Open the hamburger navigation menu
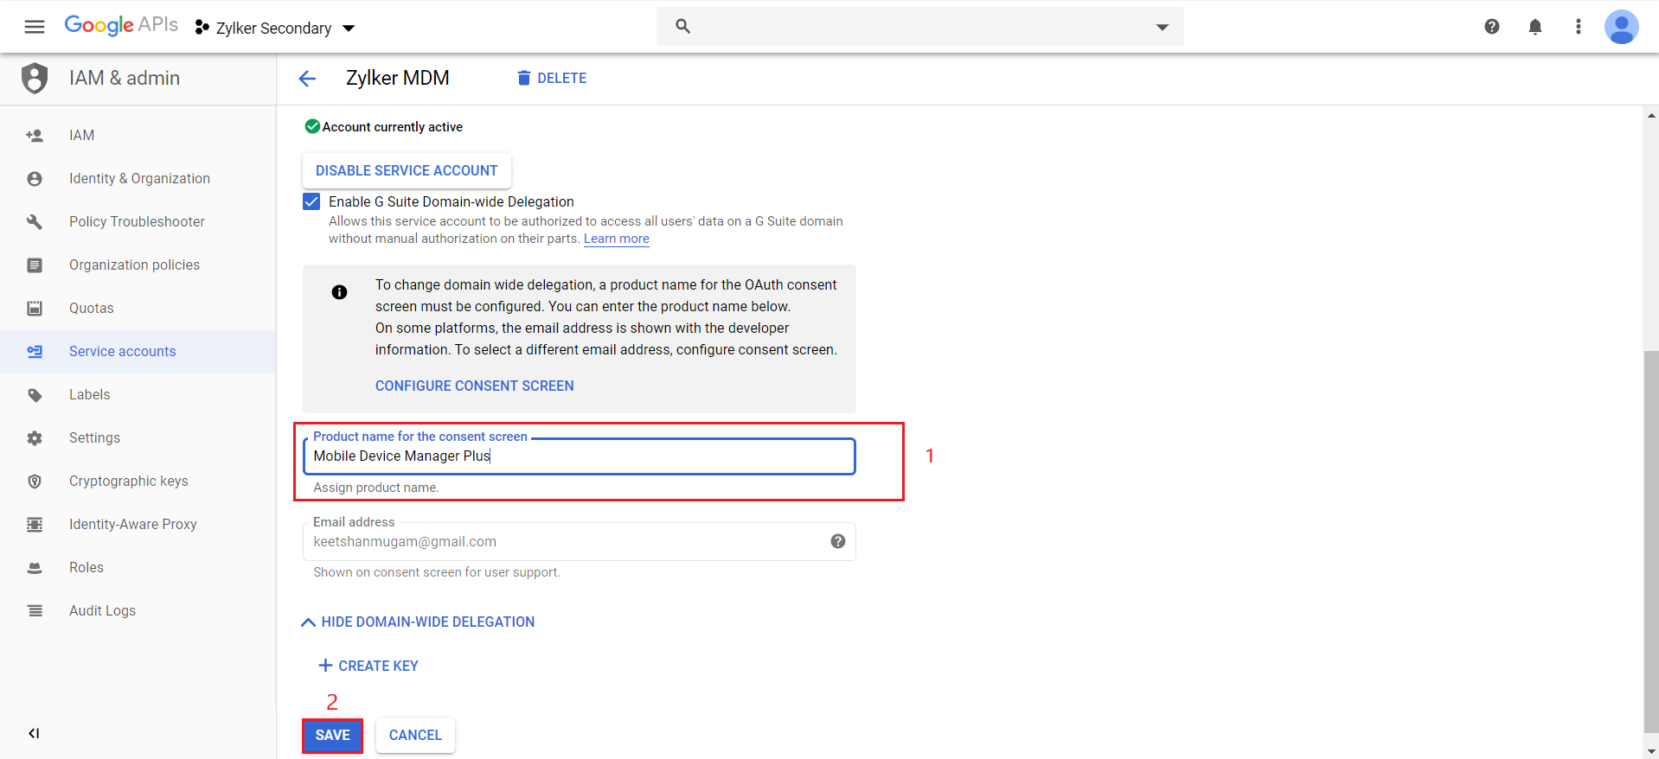The width and height of the screenshot is (1659, 759). pos(35,27)
